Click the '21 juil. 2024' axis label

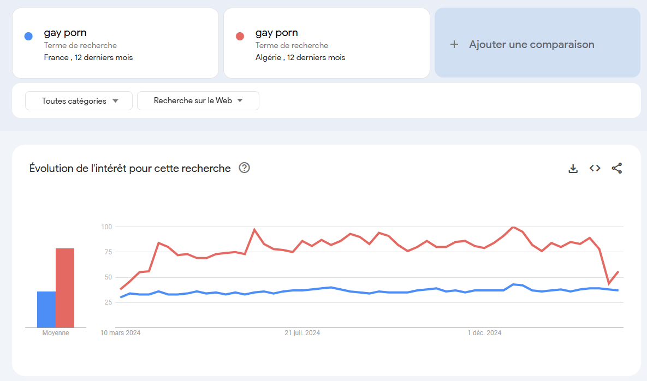point(302,333)
